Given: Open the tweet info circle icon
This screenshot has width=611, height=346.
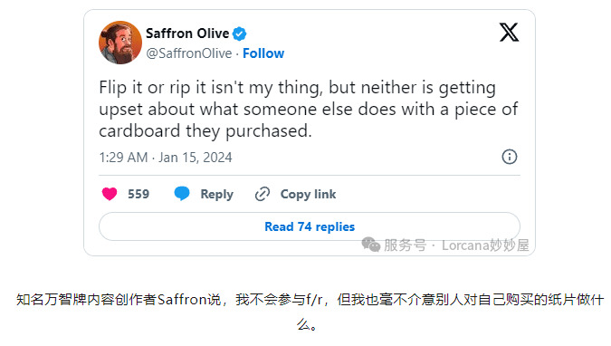Looking at the screenshot, I should pos(510,157).
